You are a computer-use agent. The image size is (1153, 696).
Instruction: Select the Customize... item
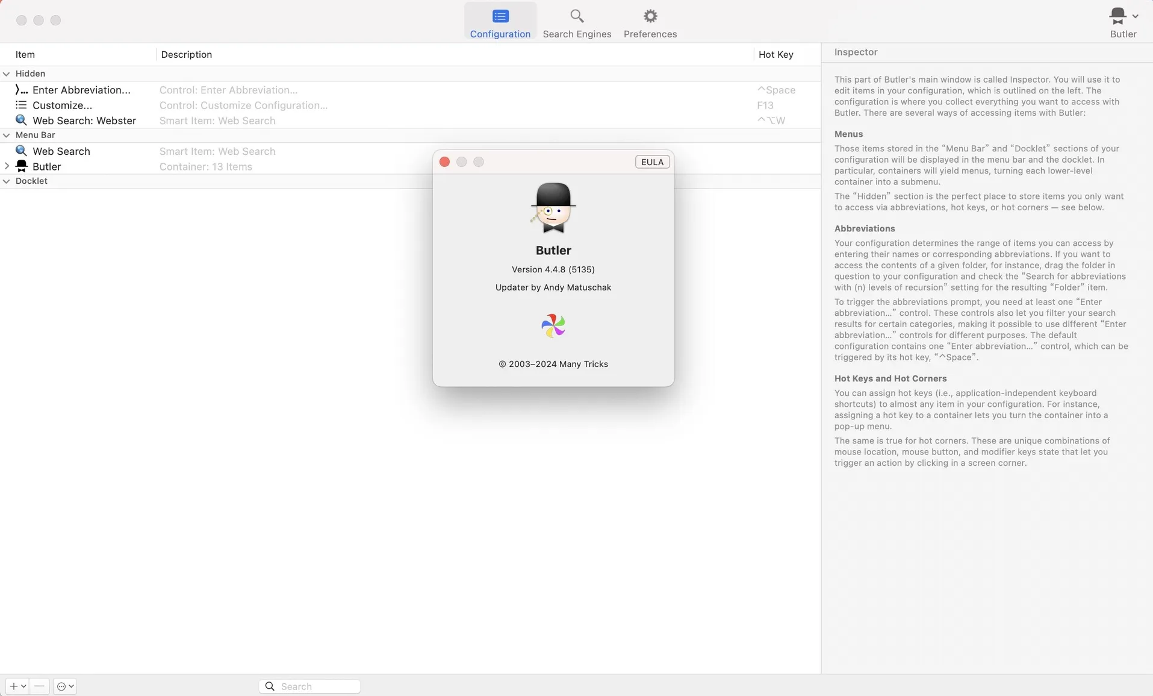tap(62, 105)
